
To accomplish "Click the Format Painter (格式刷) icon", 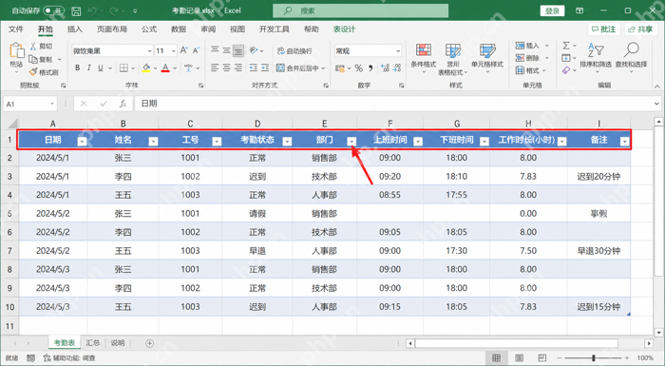I will (33, 72).
